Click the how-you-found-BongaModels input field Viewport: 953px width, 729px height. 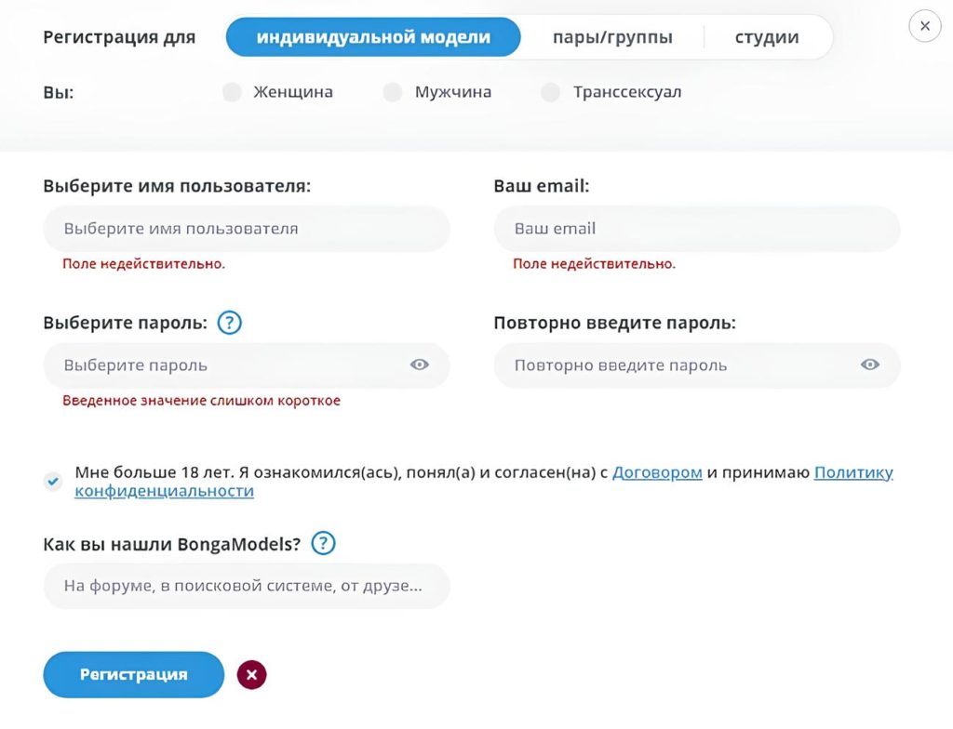[246, 586]
